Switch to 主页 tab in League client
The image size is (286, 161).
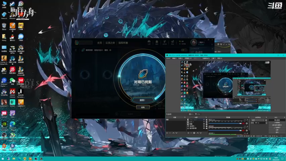click(100, 43)
